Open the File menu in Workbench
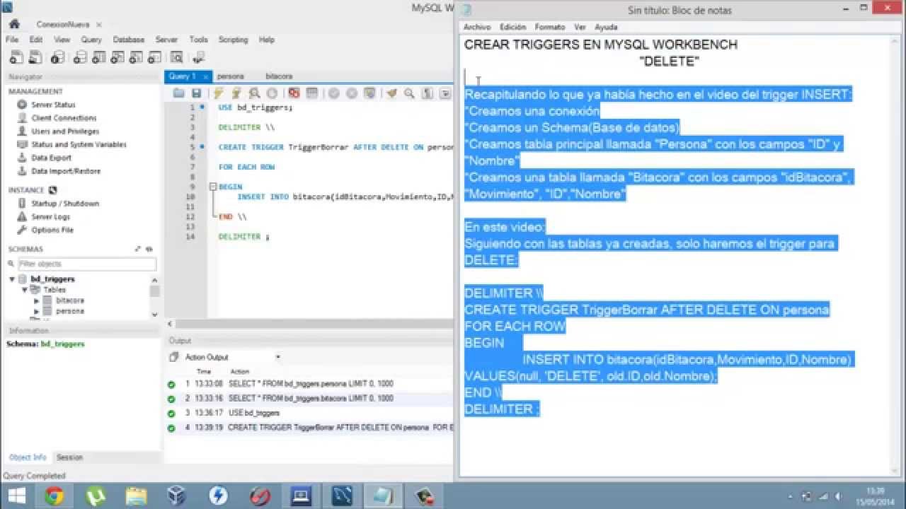The width and height of the screenshot is (906, 509). 12,40
